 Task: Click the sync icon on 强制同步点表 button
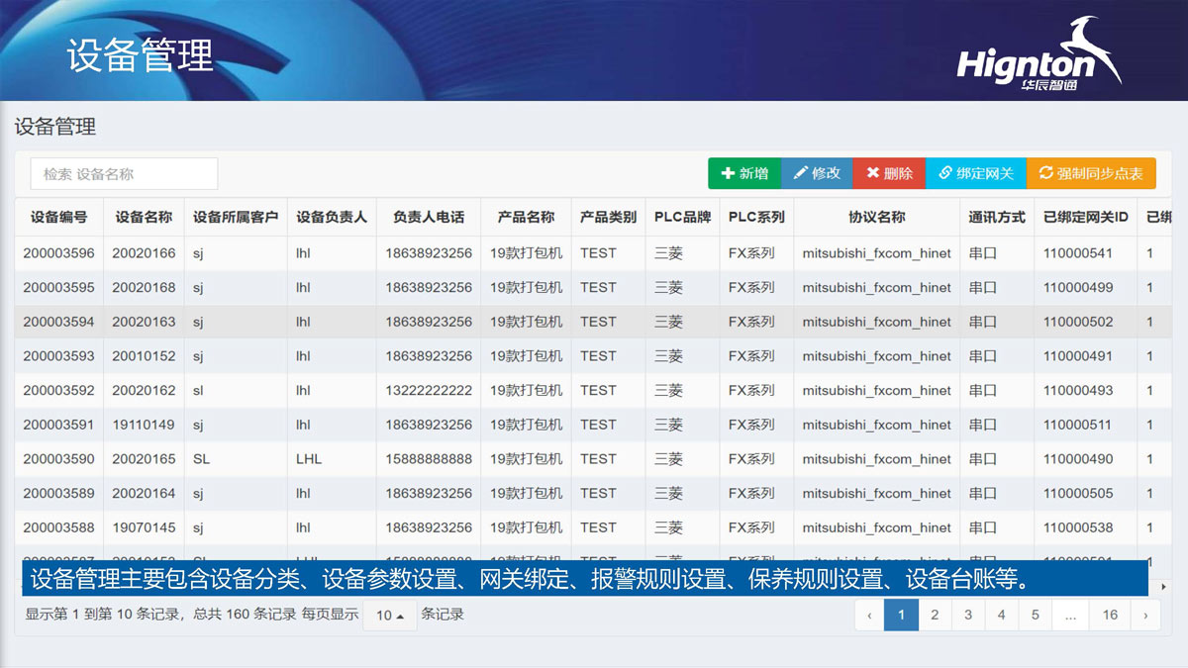click(1043, 173)
